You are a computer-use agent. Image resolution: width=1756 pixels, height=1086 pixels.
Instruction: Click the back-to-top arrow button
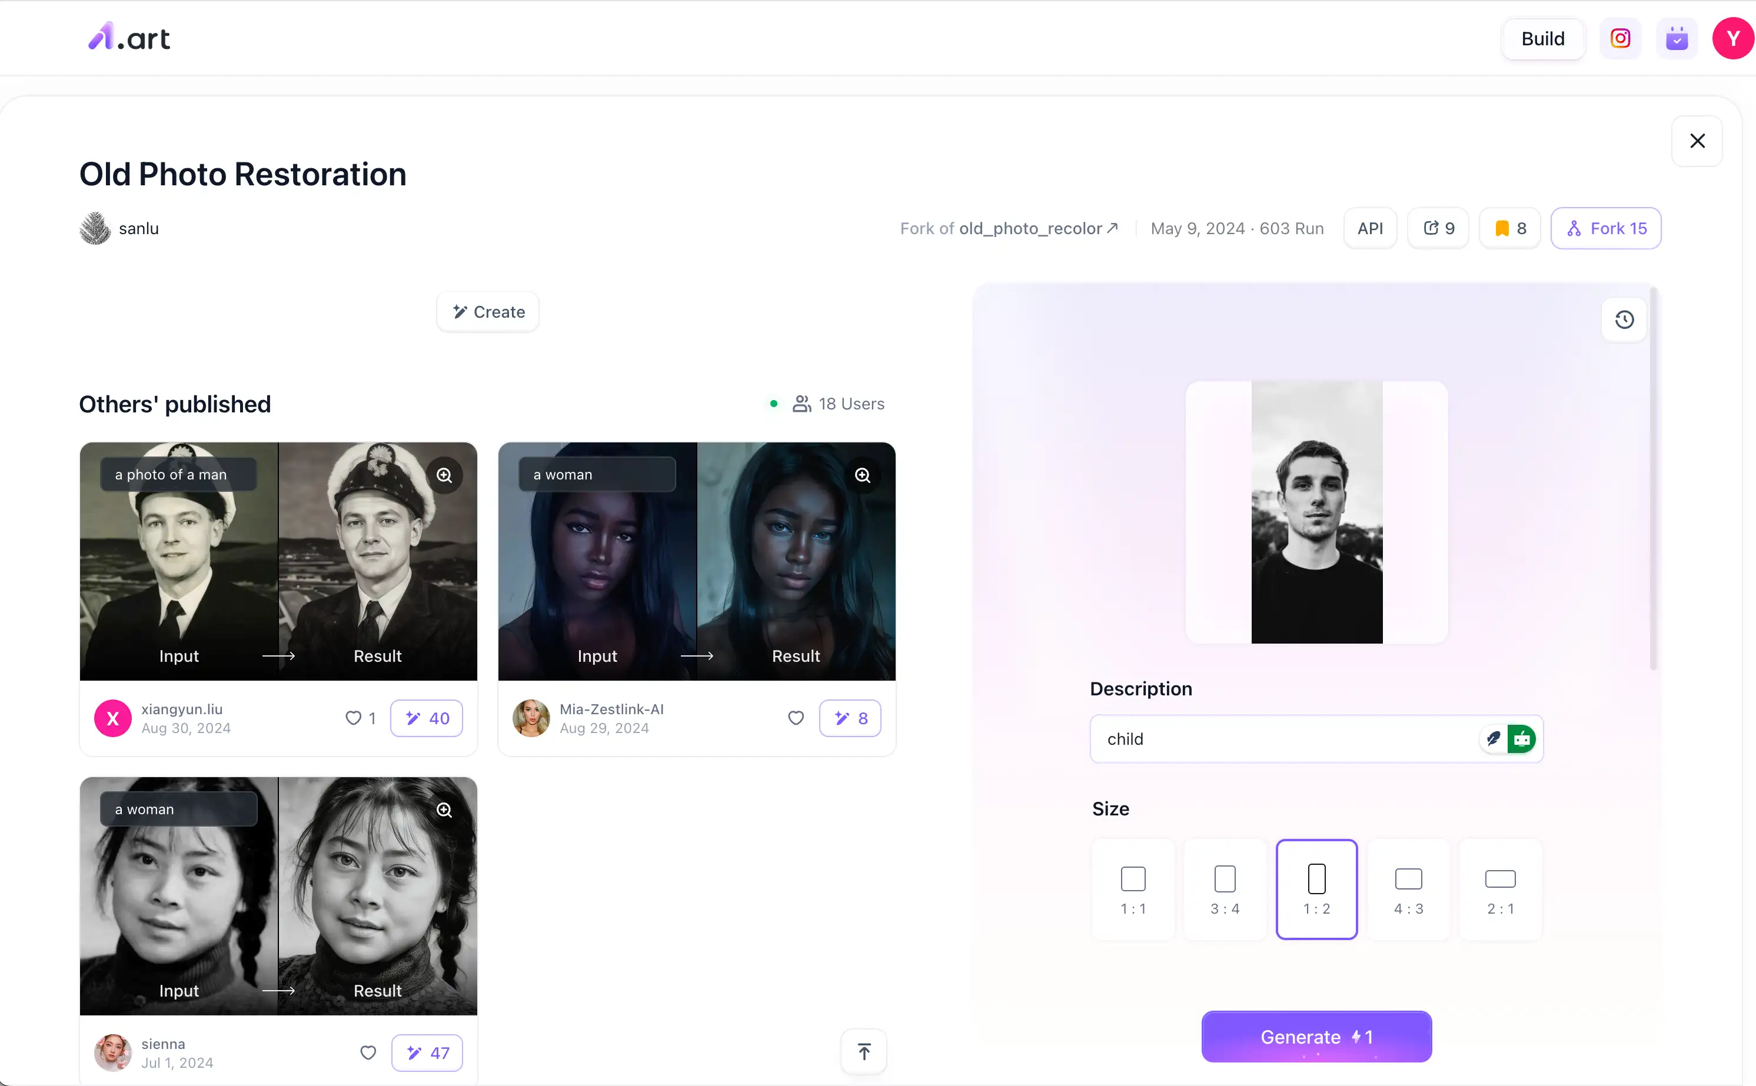pyautogui.click(x=864, y=1052)
